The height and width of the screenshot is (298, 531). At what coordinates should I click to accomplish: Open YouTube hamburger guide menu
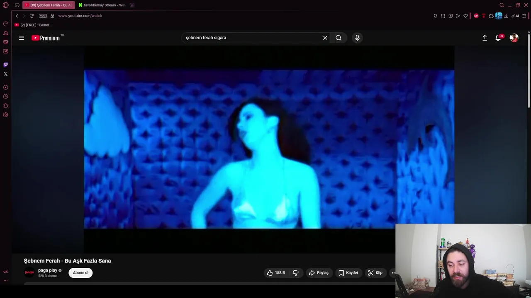click(22, 38)
